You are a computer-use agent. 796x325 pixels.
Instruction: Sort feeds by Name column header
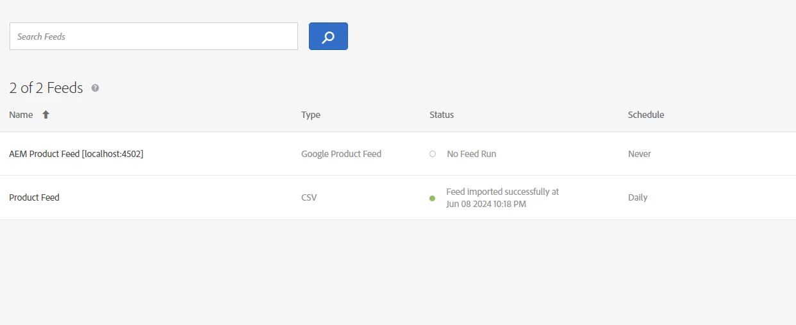21,115
